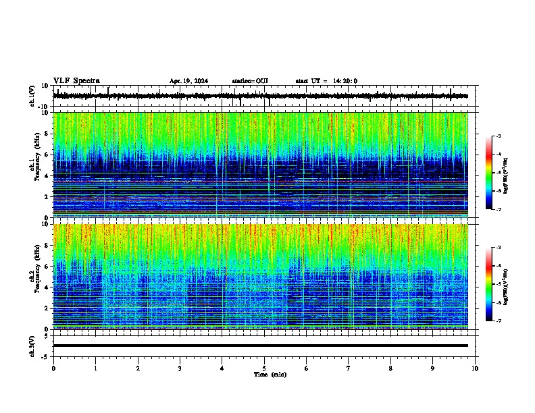The height and width of the screenshot is (413, 535).
Task: Click the "ch.1(V)" waveform axis label
Action: coord(32,96)
